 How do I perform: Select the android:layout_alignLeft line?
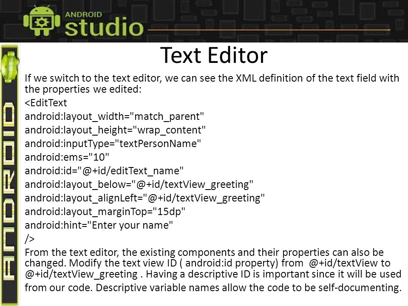(x=144, y=198)
